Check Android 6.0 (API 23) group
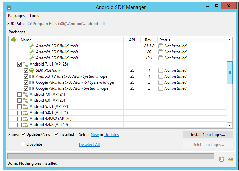Image resolution: width=239 pixels, height=171 pixels. click(x=20, y=100)
